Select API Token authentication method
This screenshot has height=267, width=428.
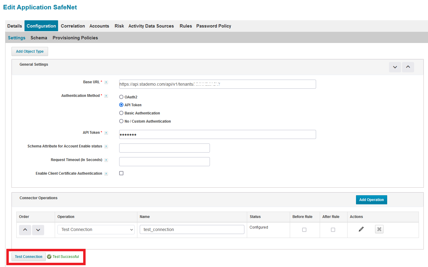point(121,105)
